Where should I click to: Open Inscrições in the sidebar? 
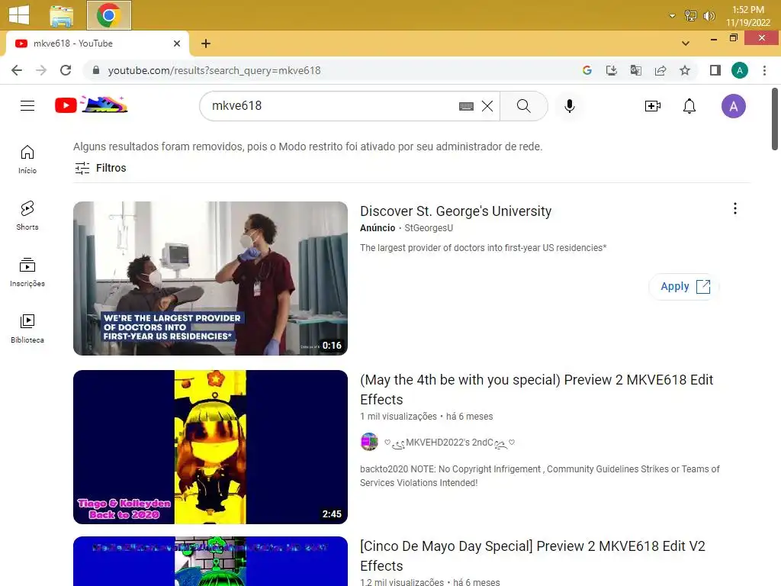click(27, 272)
